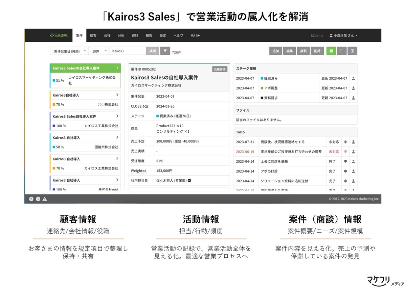Click person icon for 実点検前のご挨拶兼お打ち合わせの調整 todo

(x=354, y=152)
